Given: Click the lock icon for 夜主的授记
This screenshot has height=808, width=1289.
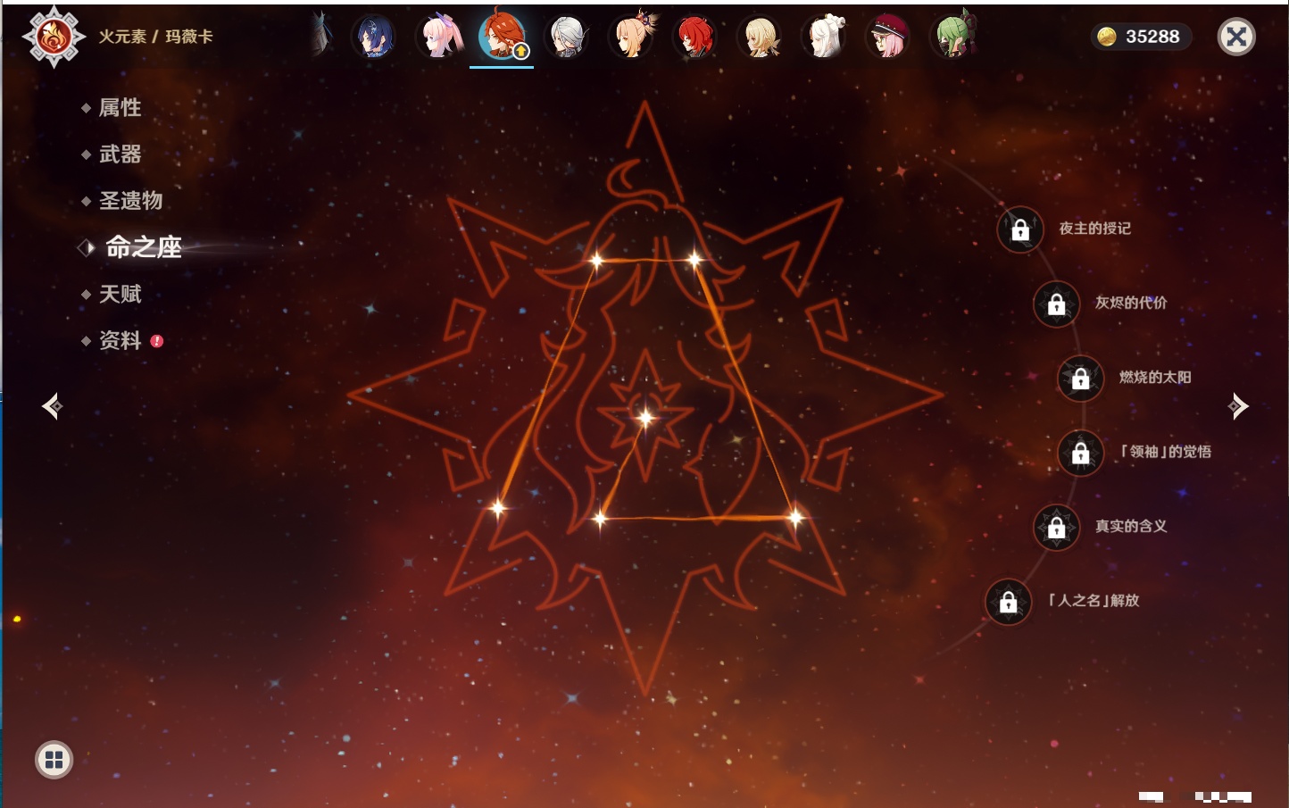Looking at the screenshot, I should tap(1020, 230).
